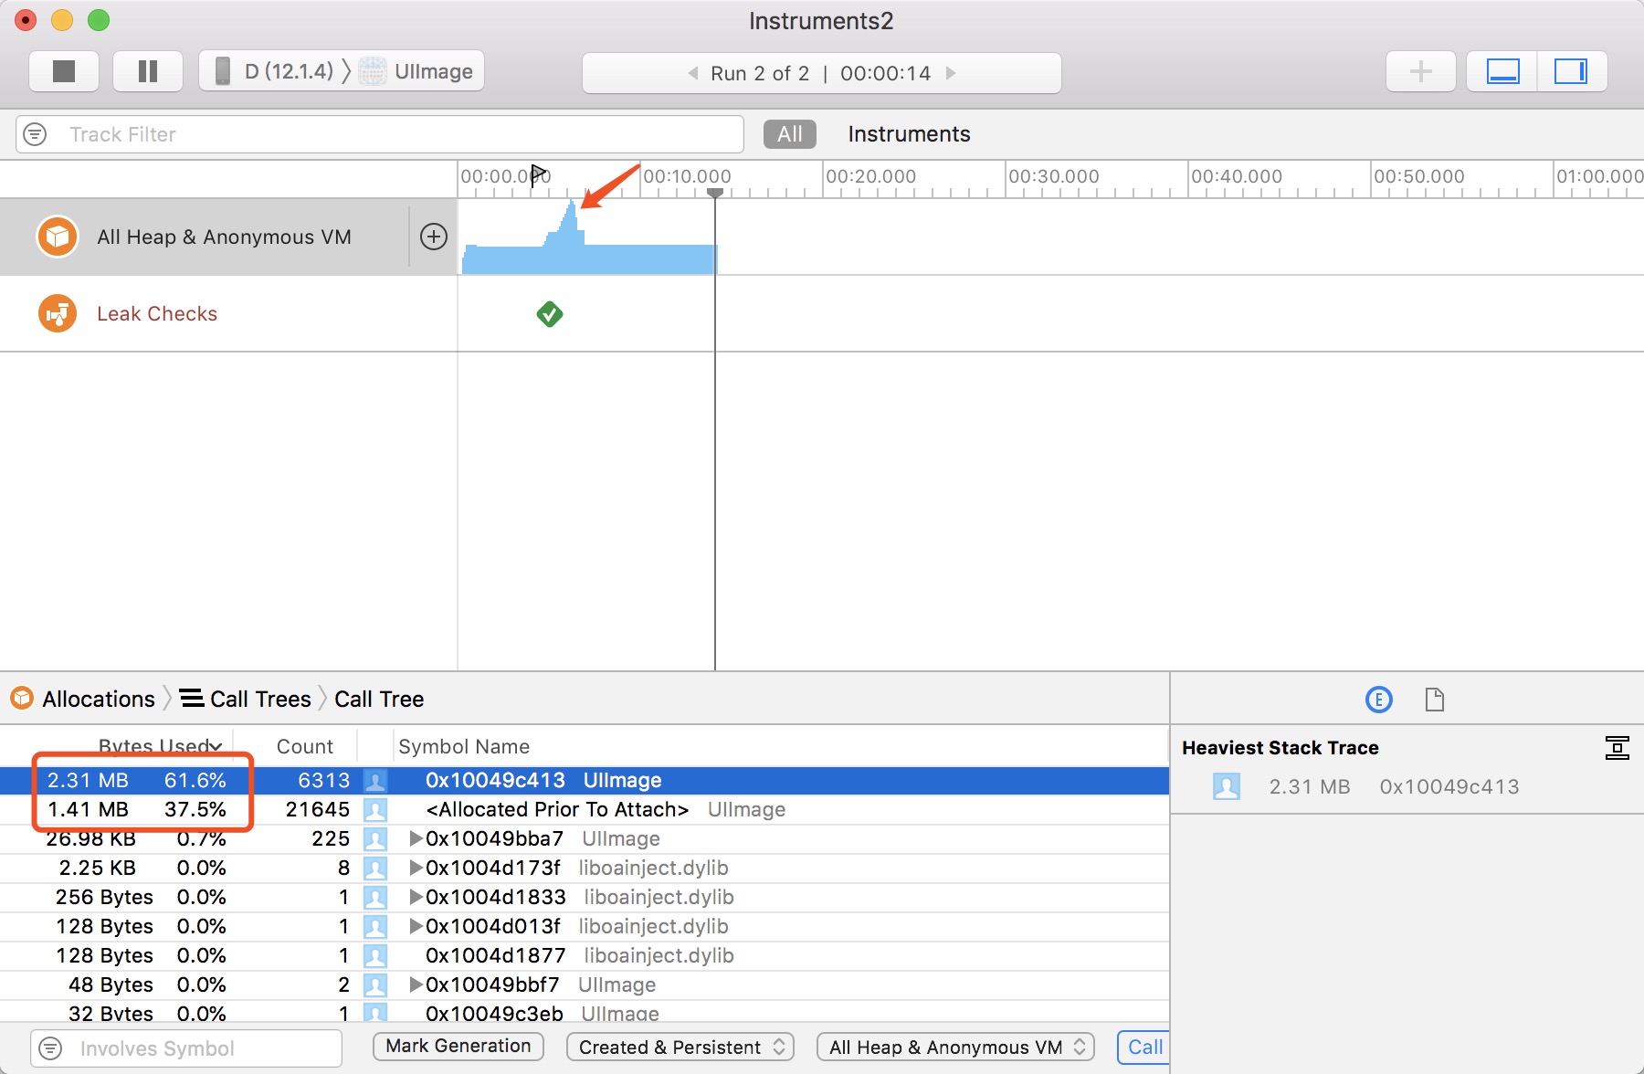This screenshot has width=1644, height=1074.
Task: Go to the next run arrow
Action: pyautogui.click(x=951, y=73)
